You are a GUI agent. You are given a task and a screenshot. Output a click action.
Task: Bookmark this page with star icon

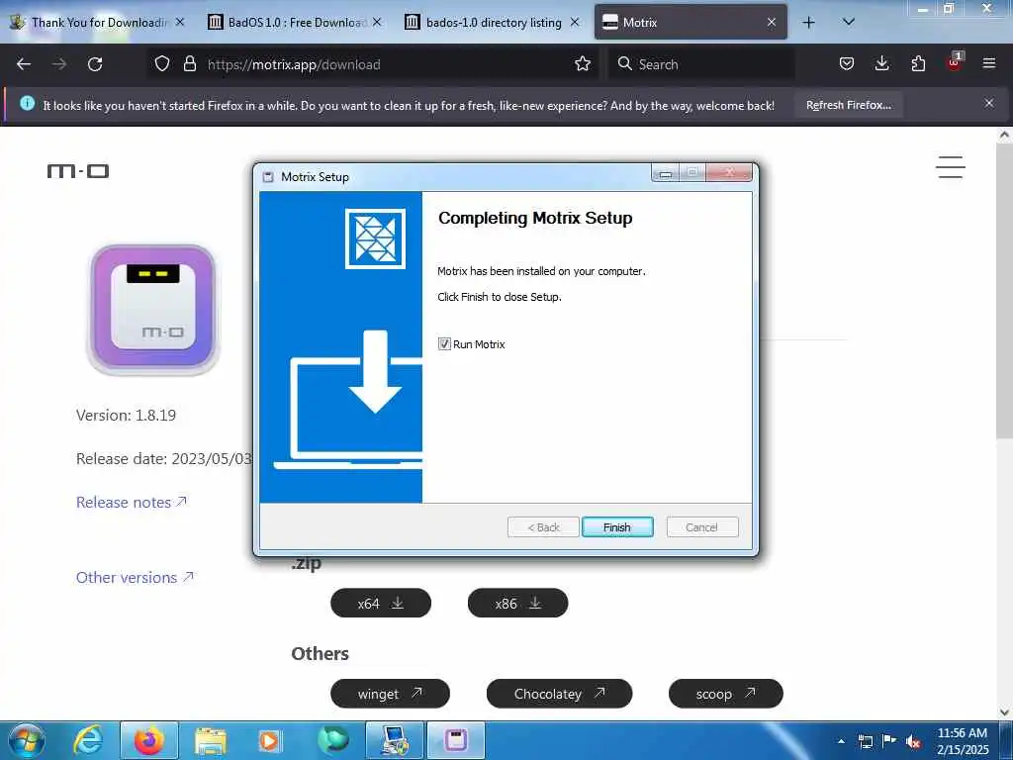[582, 63]
